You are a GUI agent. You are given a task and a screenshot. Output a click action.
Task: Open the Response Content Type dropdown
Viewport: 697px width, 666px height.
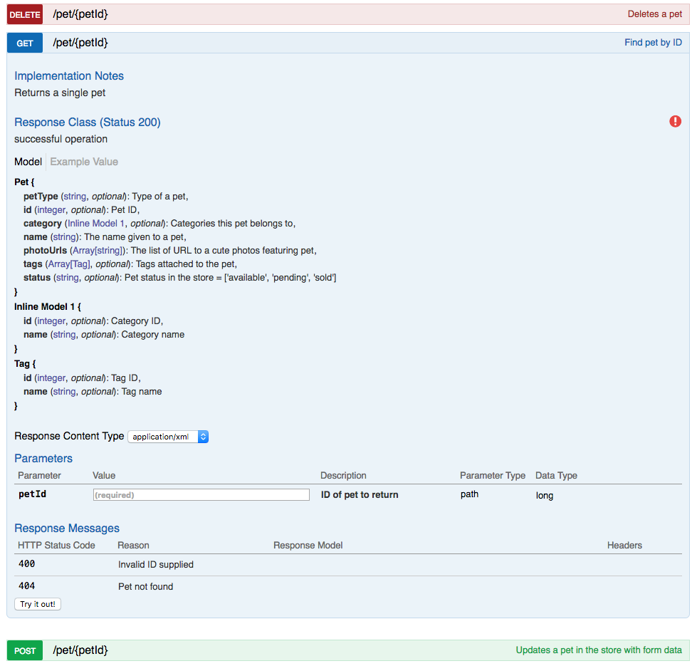pos(168,437)
